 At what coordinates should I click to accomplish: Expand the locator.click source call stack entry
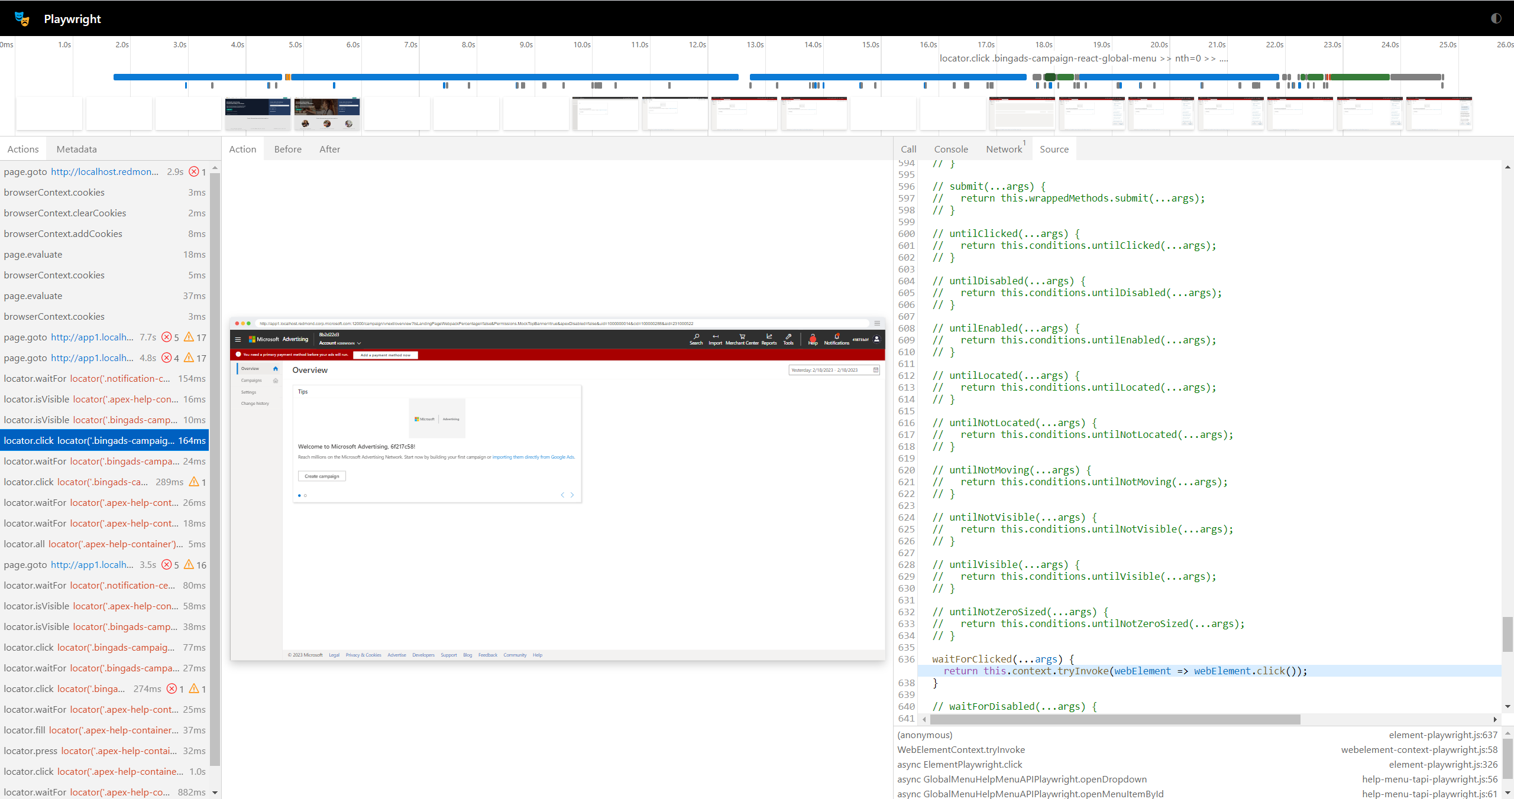(x=959, y=764)
